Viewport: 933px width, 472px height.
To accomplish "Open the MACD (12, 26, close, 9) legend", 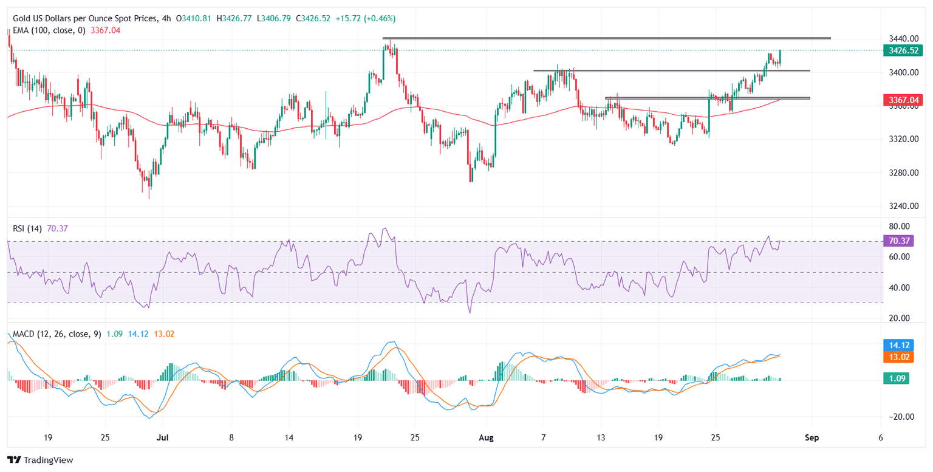I will [55, 333].
